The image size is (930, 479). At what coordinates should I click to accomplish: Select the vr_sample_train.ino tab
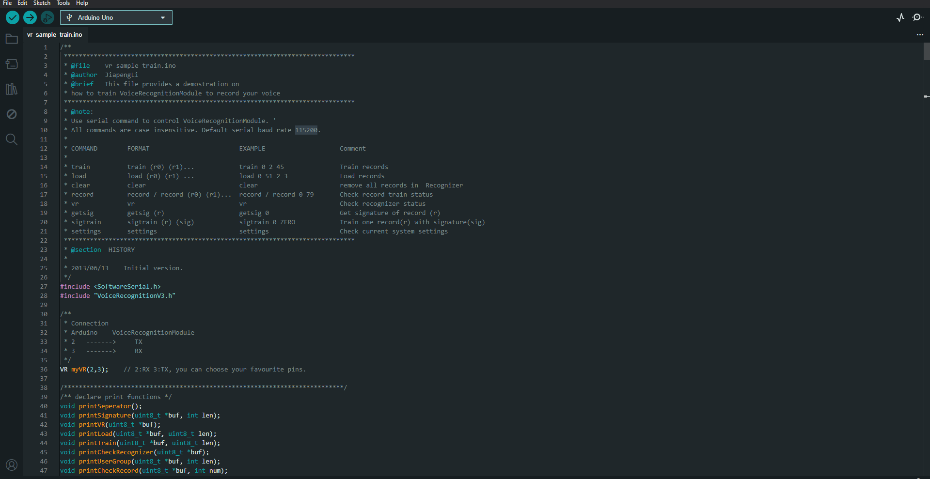55,34
